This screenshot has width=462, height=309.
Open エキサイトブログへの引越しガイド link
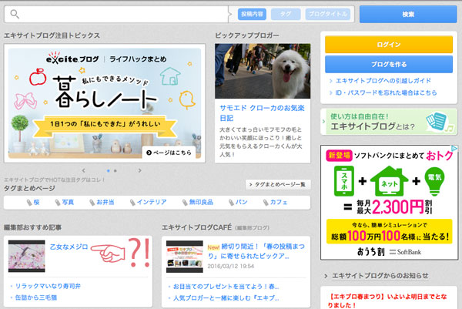(x=383, y=81)
